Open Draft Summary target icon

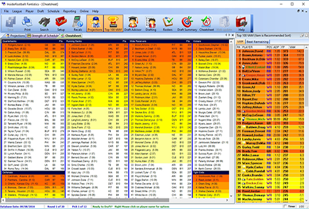click(x=187, y=23)
